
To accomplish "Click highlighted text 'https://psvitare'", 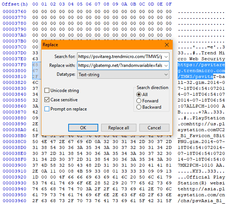I will 201,65.
